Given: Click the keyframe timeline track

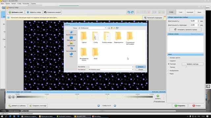Looking at the screenshot, I should pos(84,97).
